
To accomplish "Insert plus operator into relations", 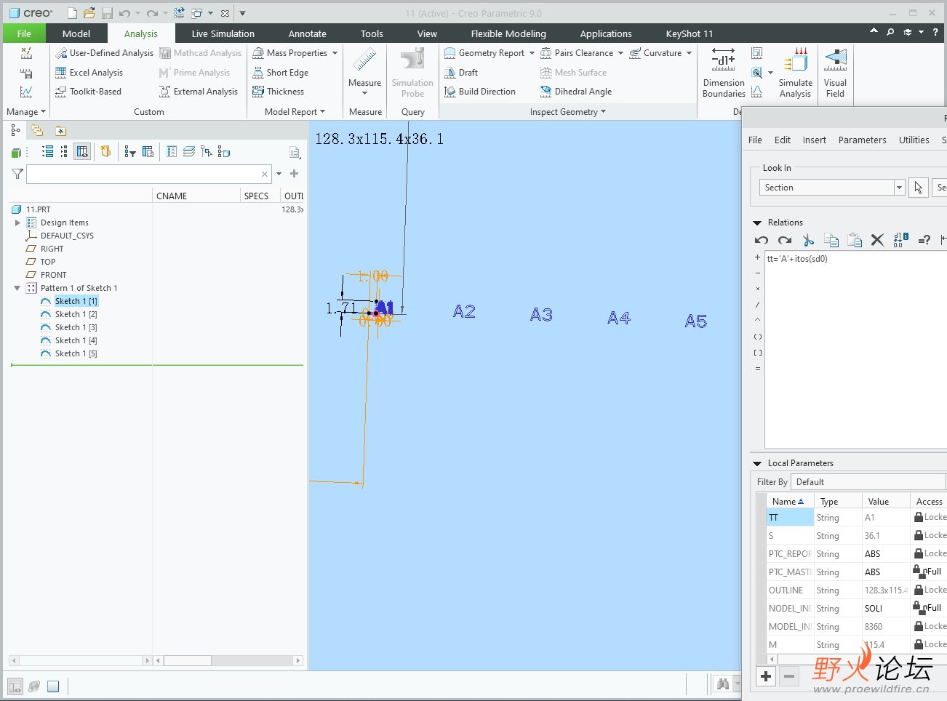I will coord(757,257).
